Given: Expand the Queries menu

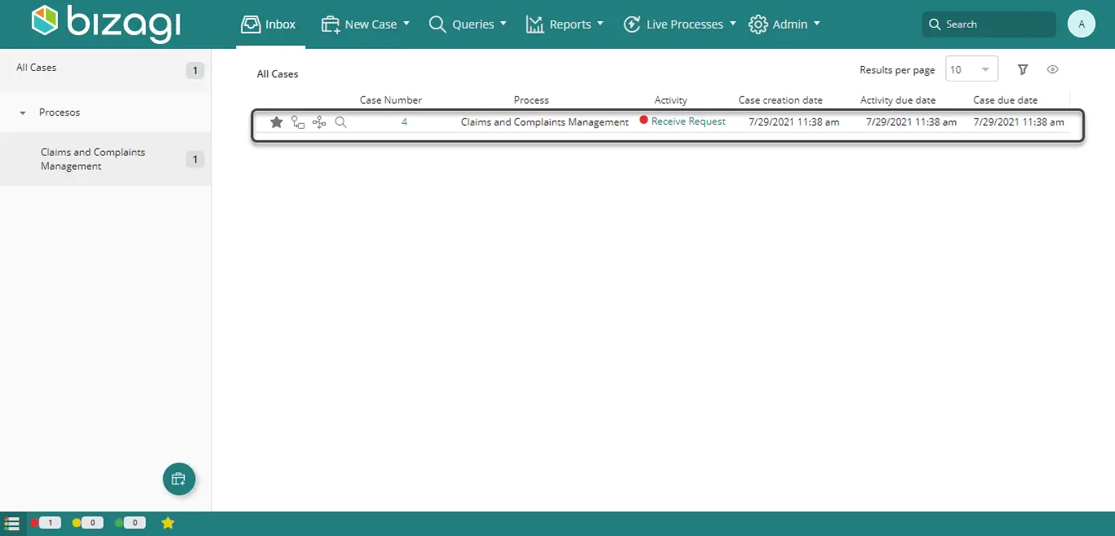Looking at the screenshot, I should 468,24.
